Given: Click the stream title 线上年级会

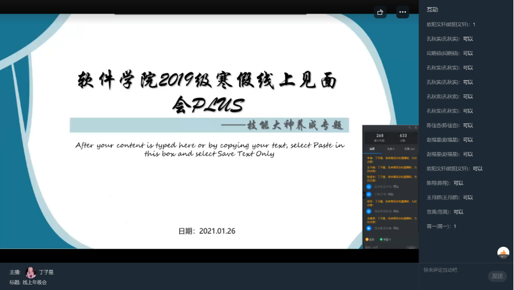Looking at the screenshot, I should [34, 282].
